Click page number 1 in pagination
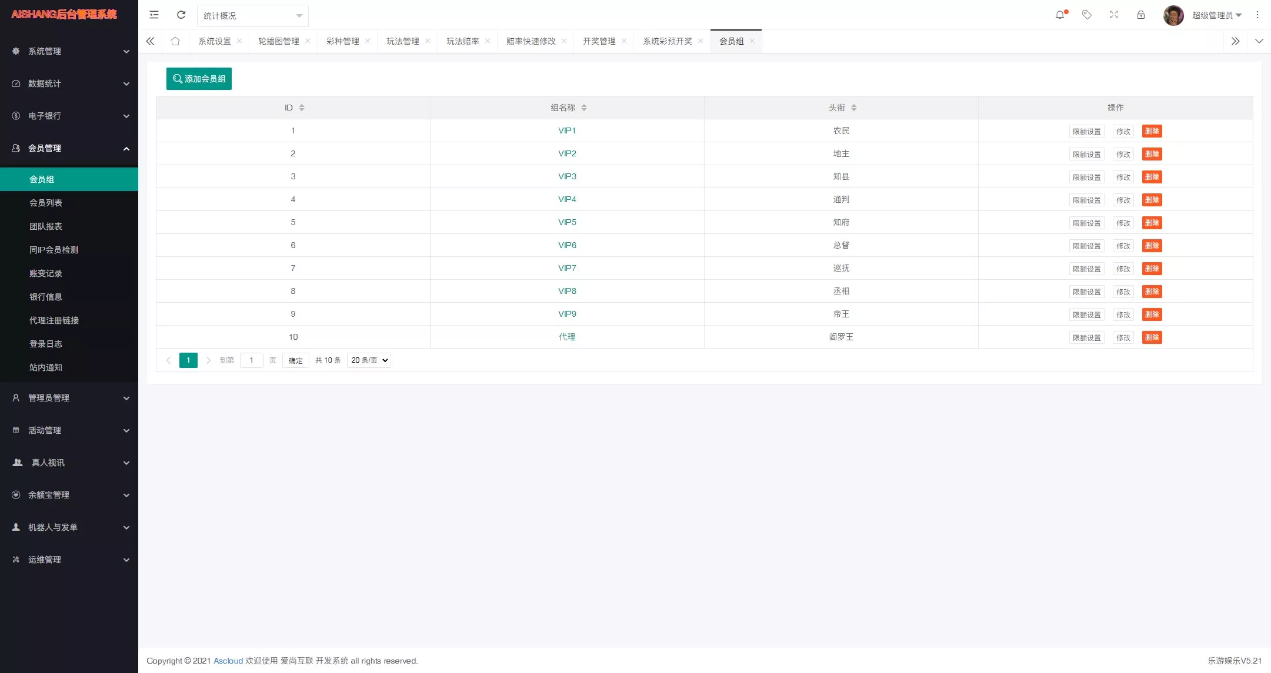Image resolution: width=1271 pixels, height=673 pixels. 188,360
